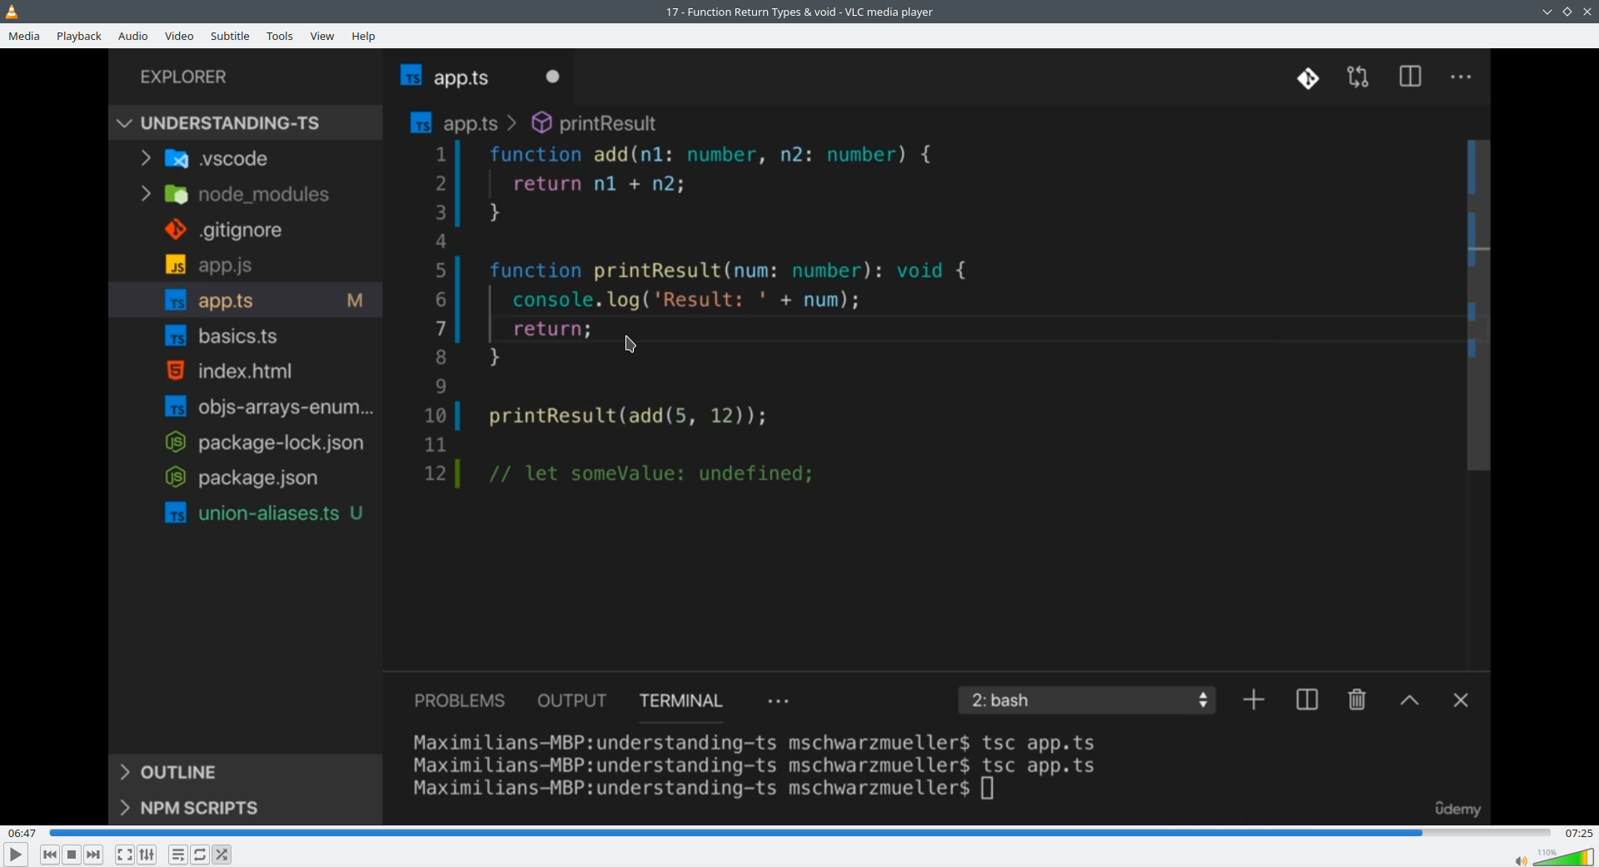Toggle remaining time display 07:25

click(1578, 832)
